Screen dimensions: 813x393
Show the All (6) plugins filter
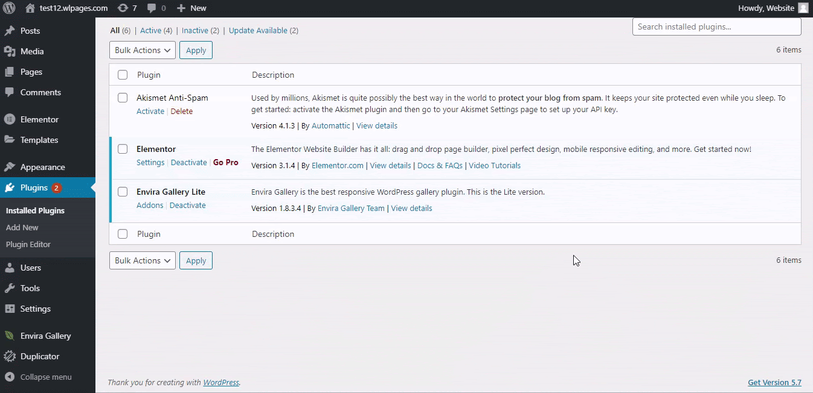pos(120,30)
